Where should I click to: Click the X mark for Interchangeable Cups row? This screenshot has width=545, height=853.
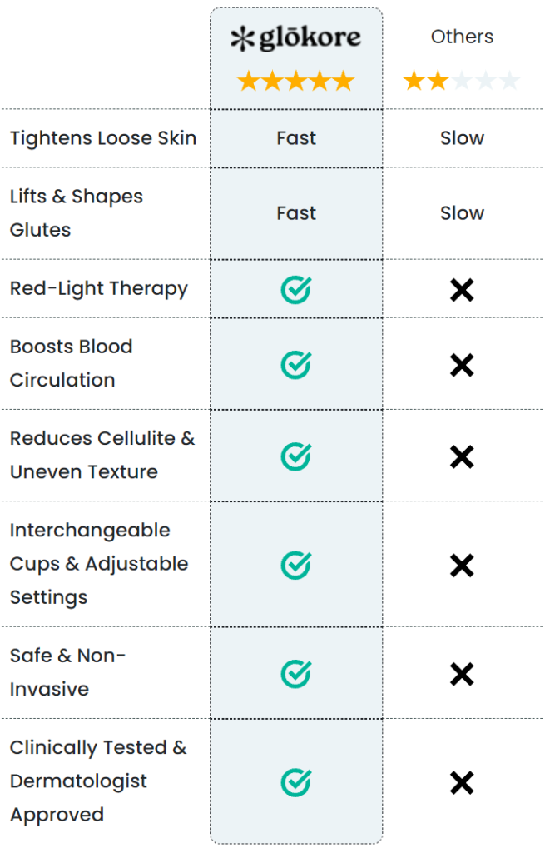[x=462, y=566]
